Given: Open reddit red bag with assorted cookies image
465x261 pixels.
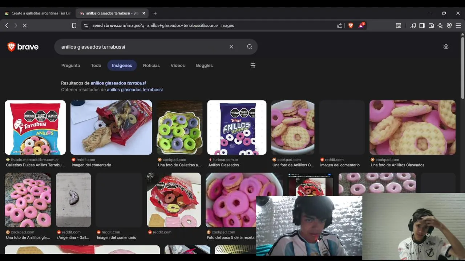Looking at the screenshot, I should point(174,200).
